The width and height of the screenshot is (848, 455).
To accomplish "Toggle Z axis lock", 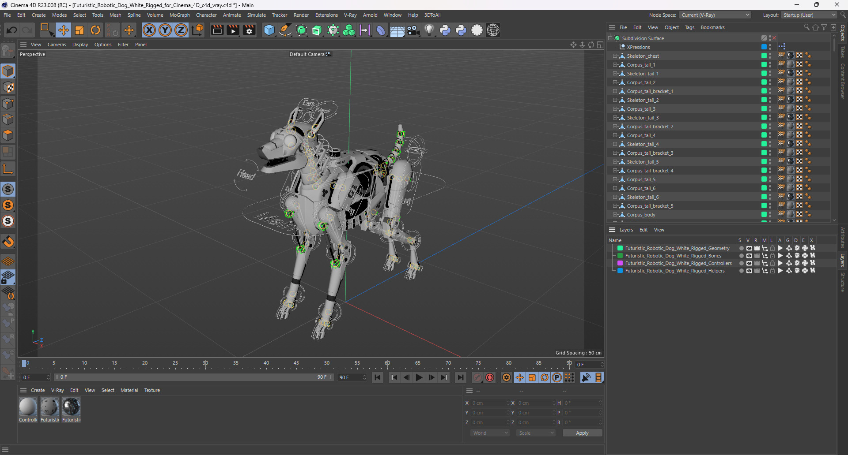I will (x=181, y=30).
